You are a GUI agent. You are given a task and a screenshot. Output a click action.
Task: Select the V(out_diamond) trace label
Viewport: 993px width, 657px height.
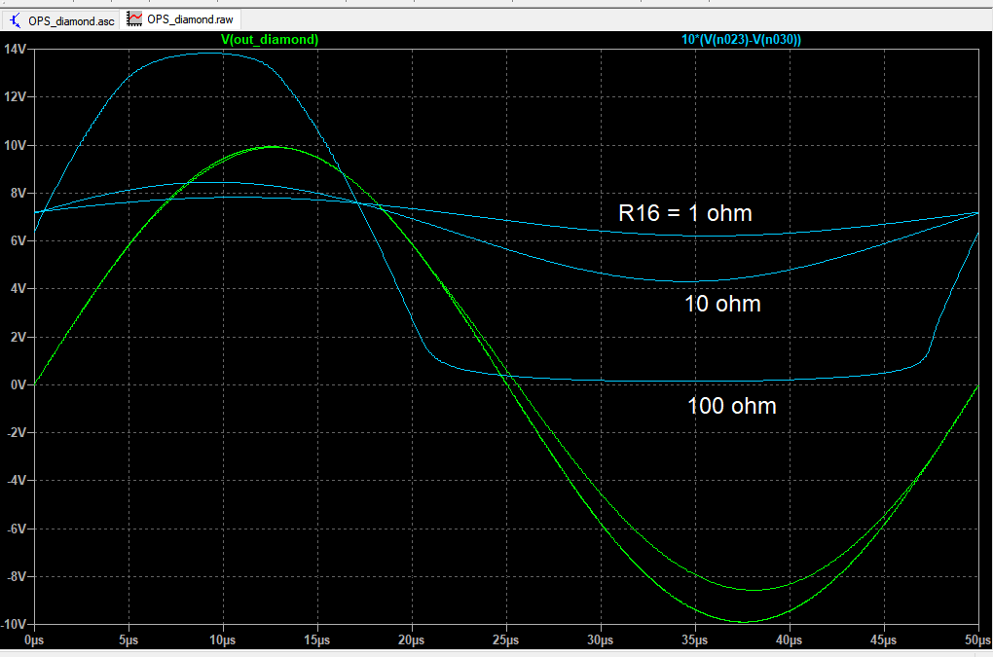pyautogui.click(x=270, y=39)
